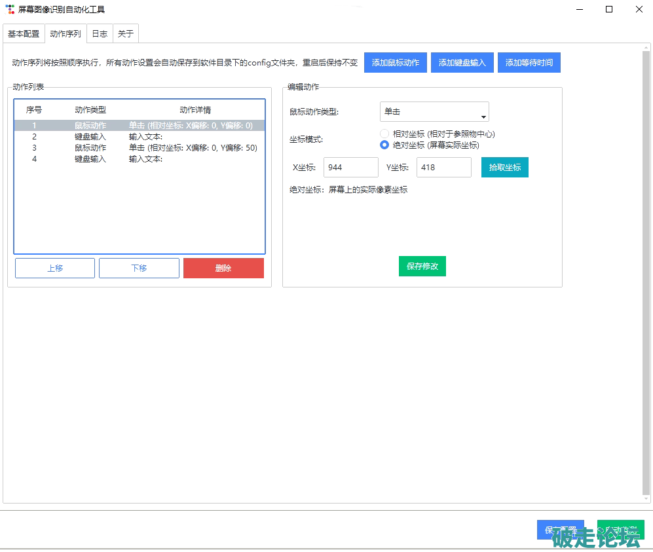Screen dimensions: 653x552
Task: Maximize the window using the square icon
Action: 609,9
